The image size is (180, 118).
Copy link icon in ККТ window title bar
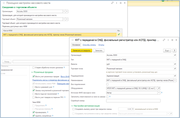164,40
